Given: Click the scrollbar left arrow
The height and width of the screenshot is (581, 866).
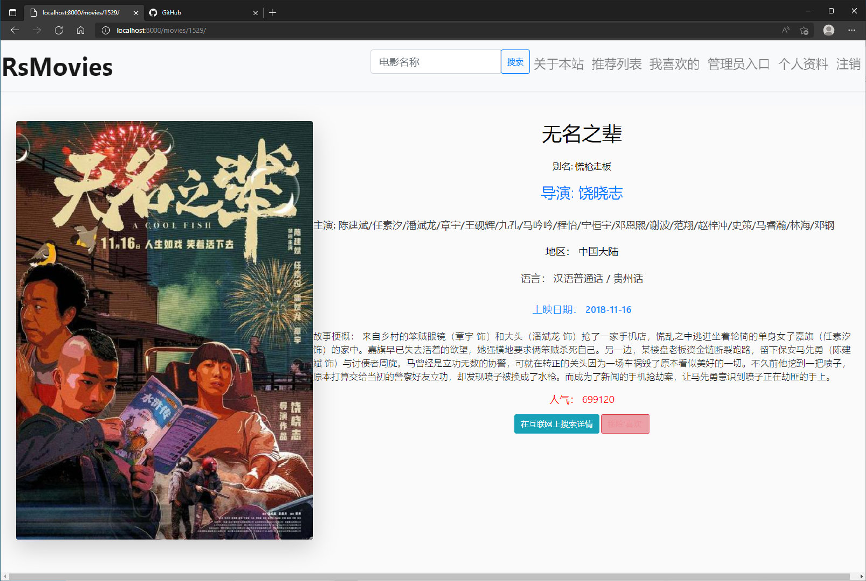Looking at the screenshot, I should pos(5,577).
